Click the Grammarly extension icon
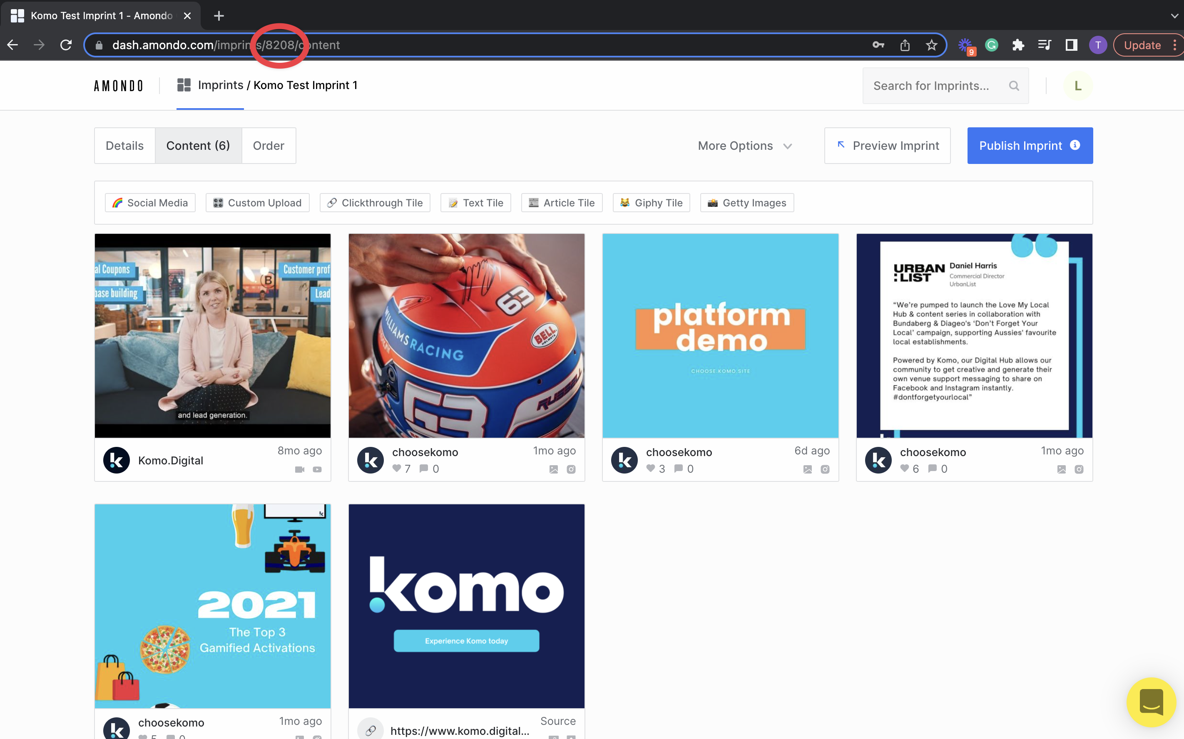 [x=991, y=45]
